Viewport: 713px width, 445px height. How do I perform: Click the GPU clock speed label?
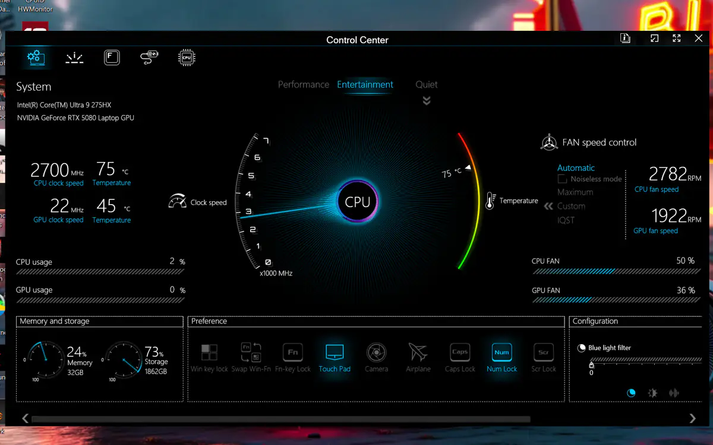point(58,220)
